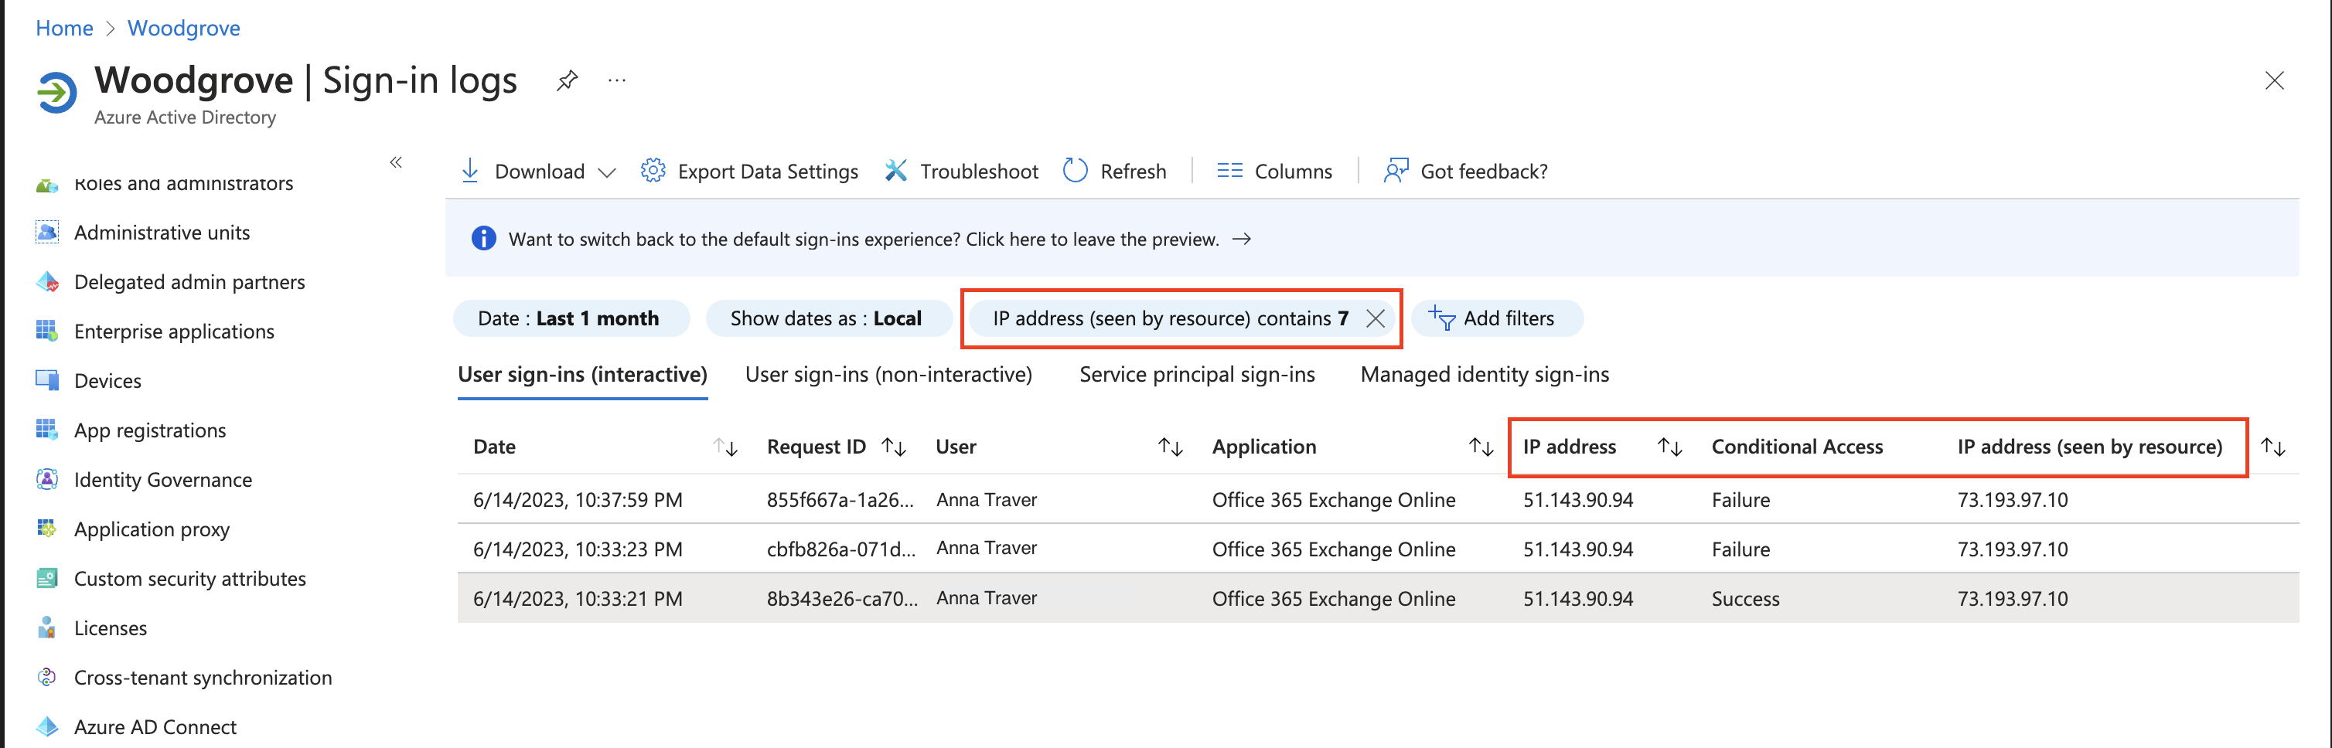The image size is (2332, 748).
Task: Open the ellipsis more options menu
Action: tap(616, 80)
